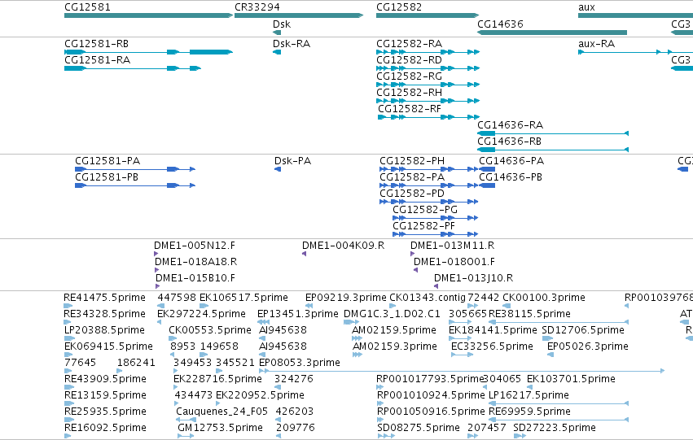Select the CG12581-RA transcript label
693x440 pixels.
97,60
